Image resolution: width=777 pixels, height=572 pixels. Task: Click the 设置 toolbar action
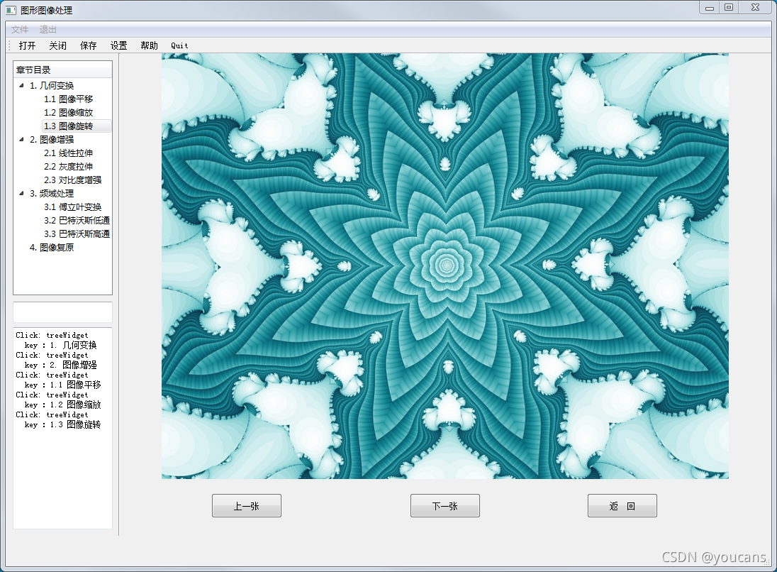(118, 45)
